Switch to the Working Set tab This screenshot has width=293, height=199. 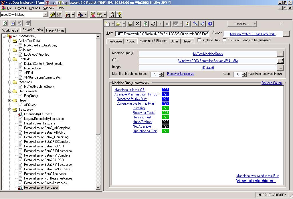coord(11,30)
